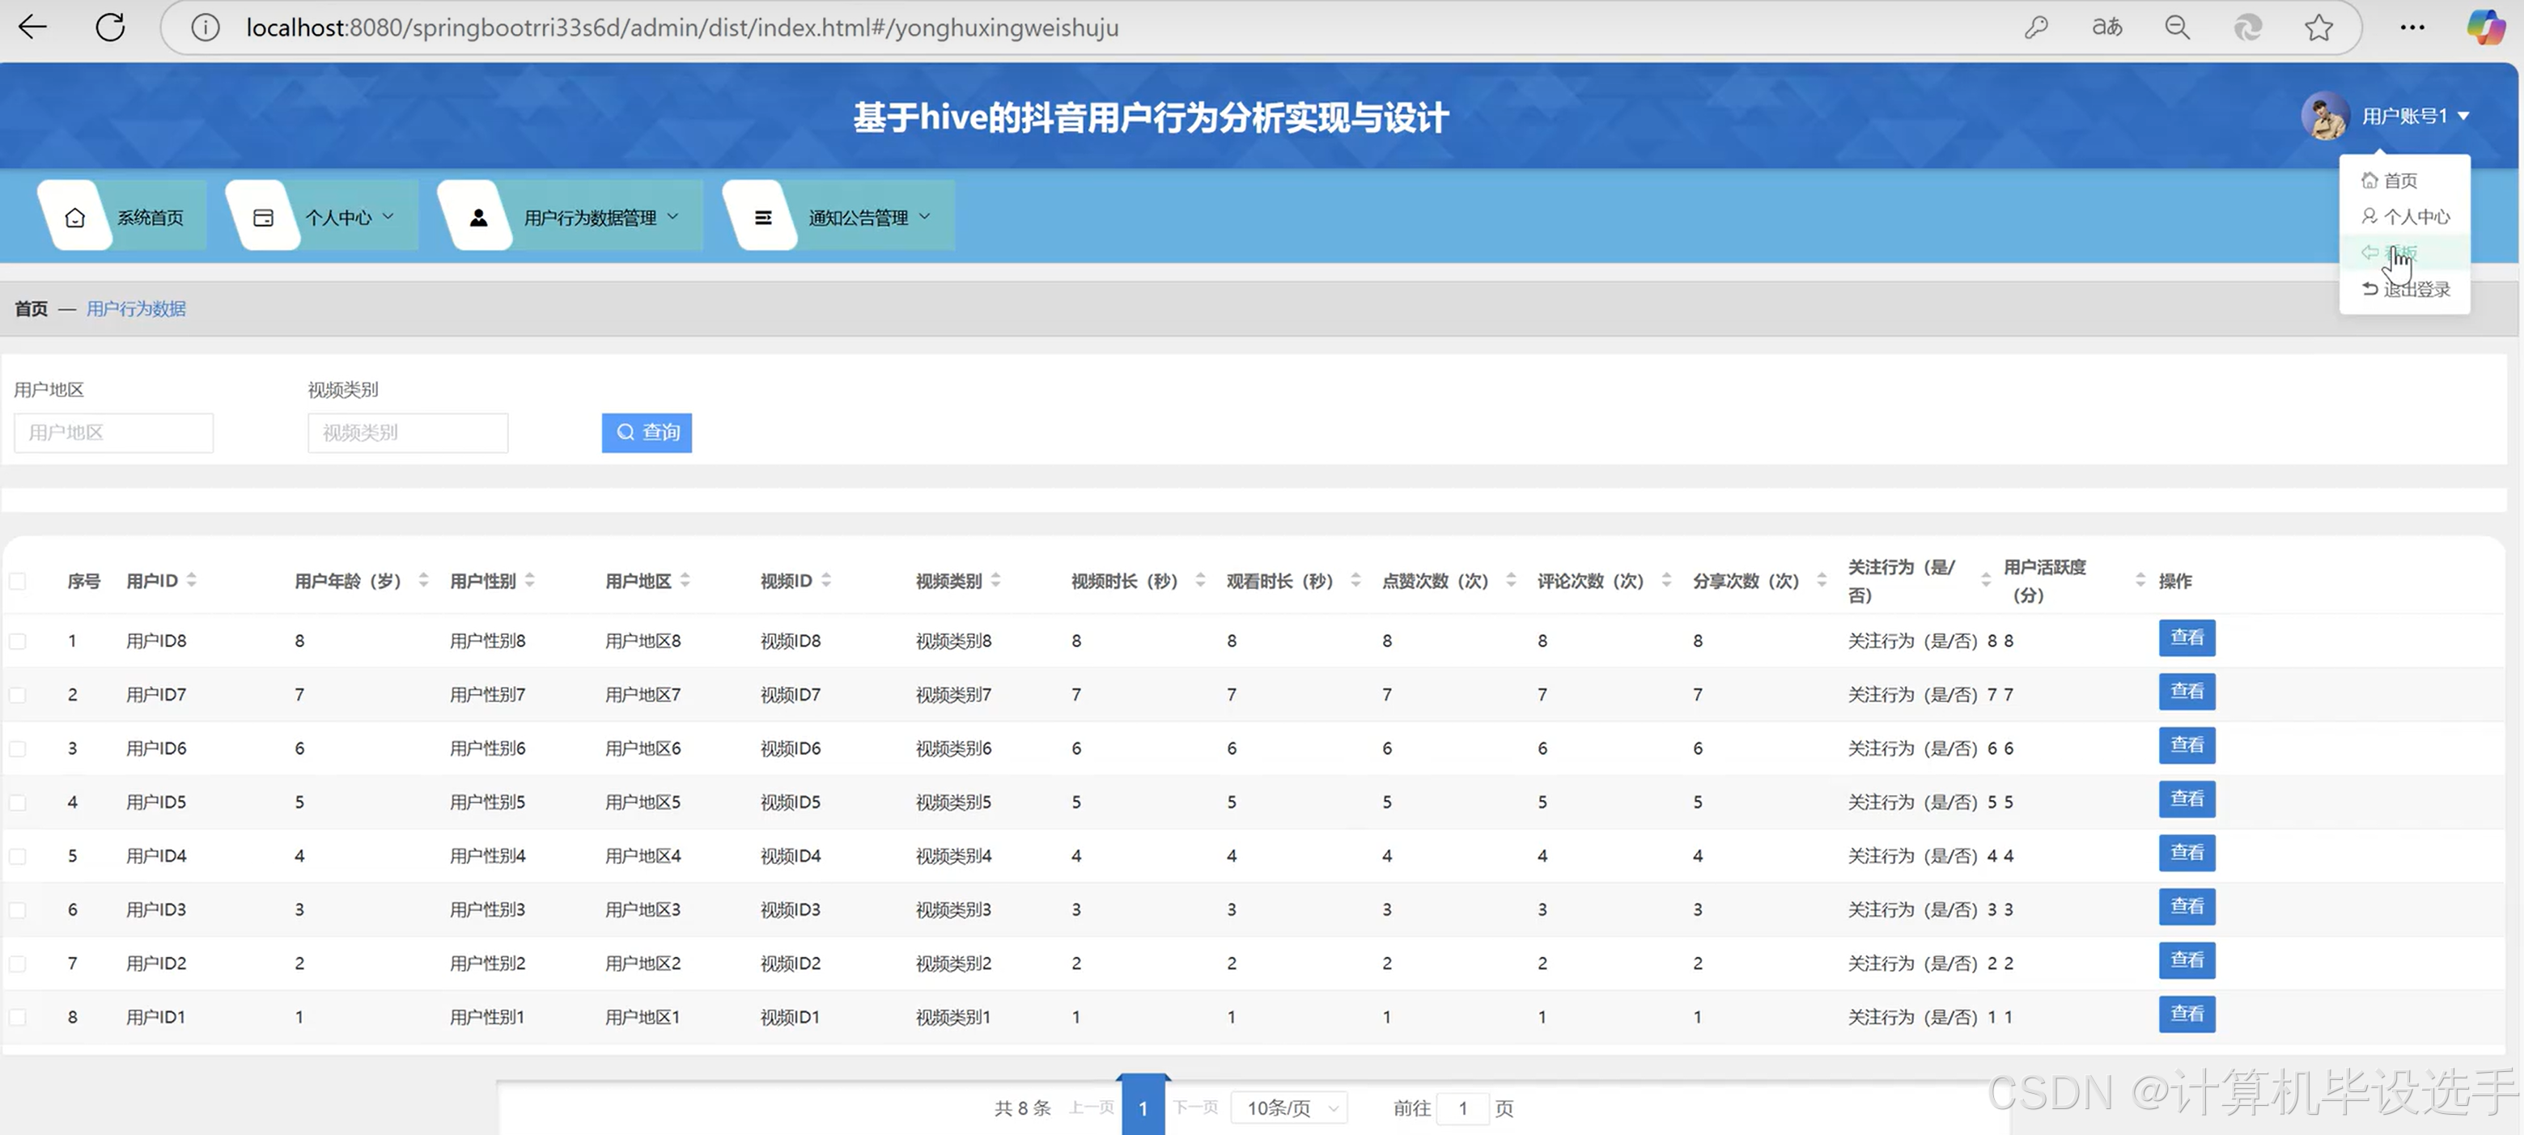Check the row checkbox for 用户ID4
The image size is (2524, 1135).
18,857
